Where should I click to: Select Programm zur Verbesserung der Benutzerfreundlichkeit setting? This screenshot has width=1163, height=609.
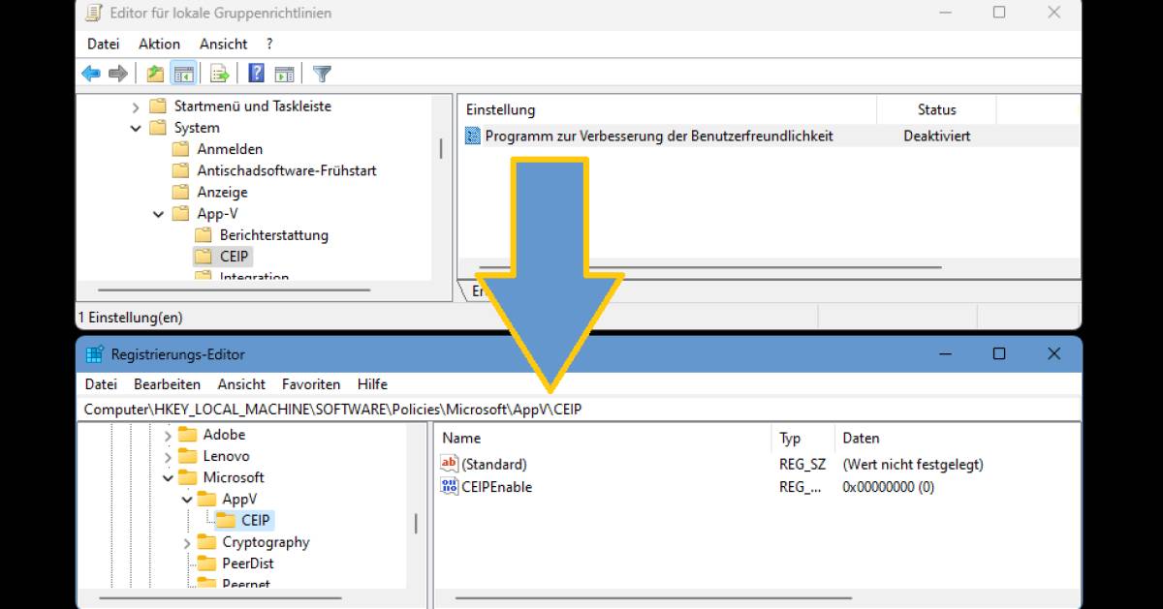pos(659,137)
